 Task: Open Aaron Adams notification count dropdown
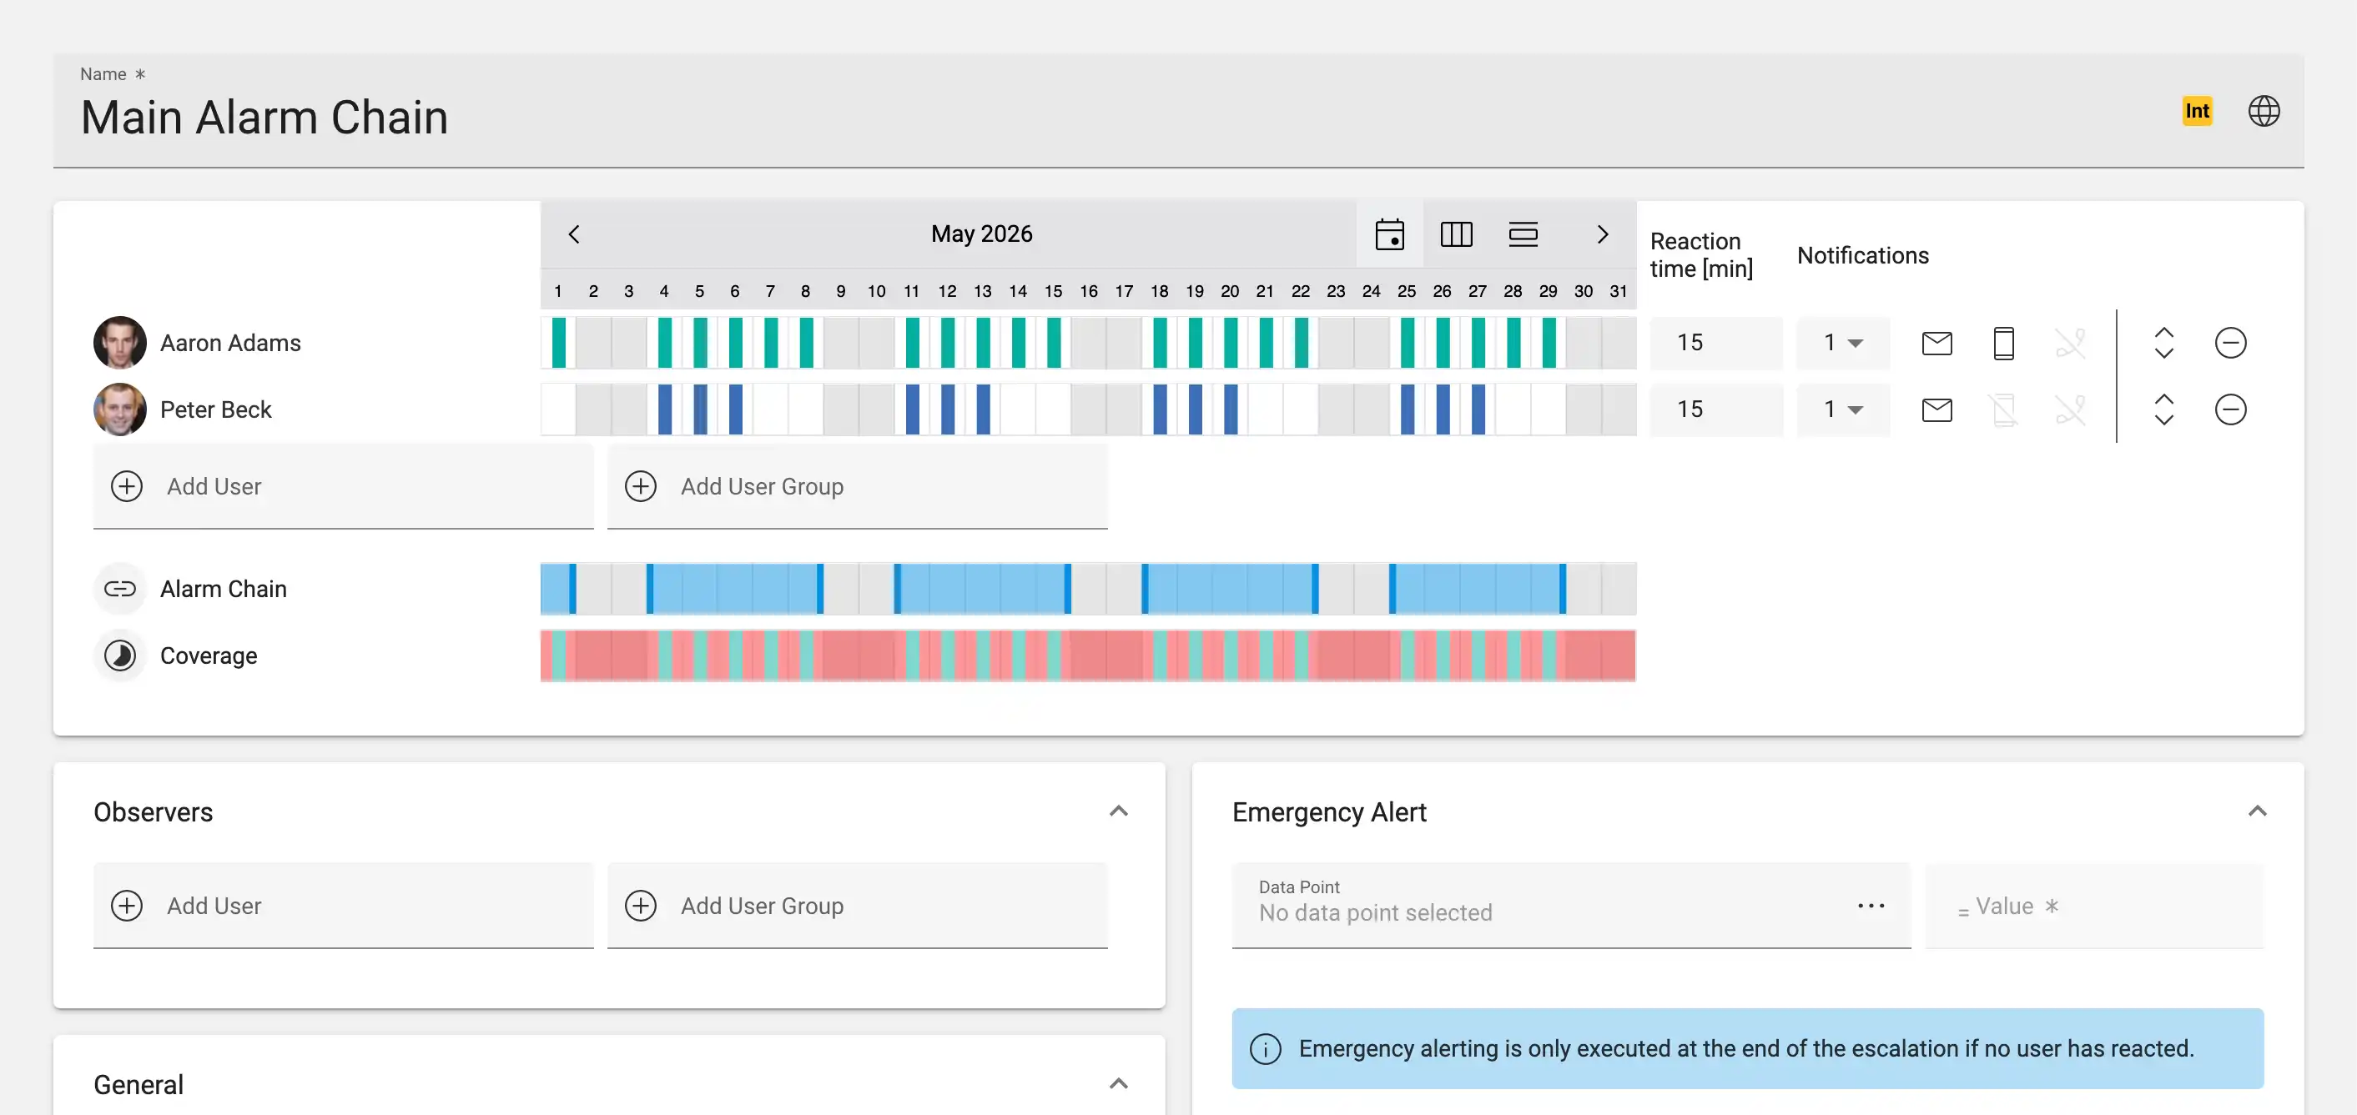pos(1842,343)
